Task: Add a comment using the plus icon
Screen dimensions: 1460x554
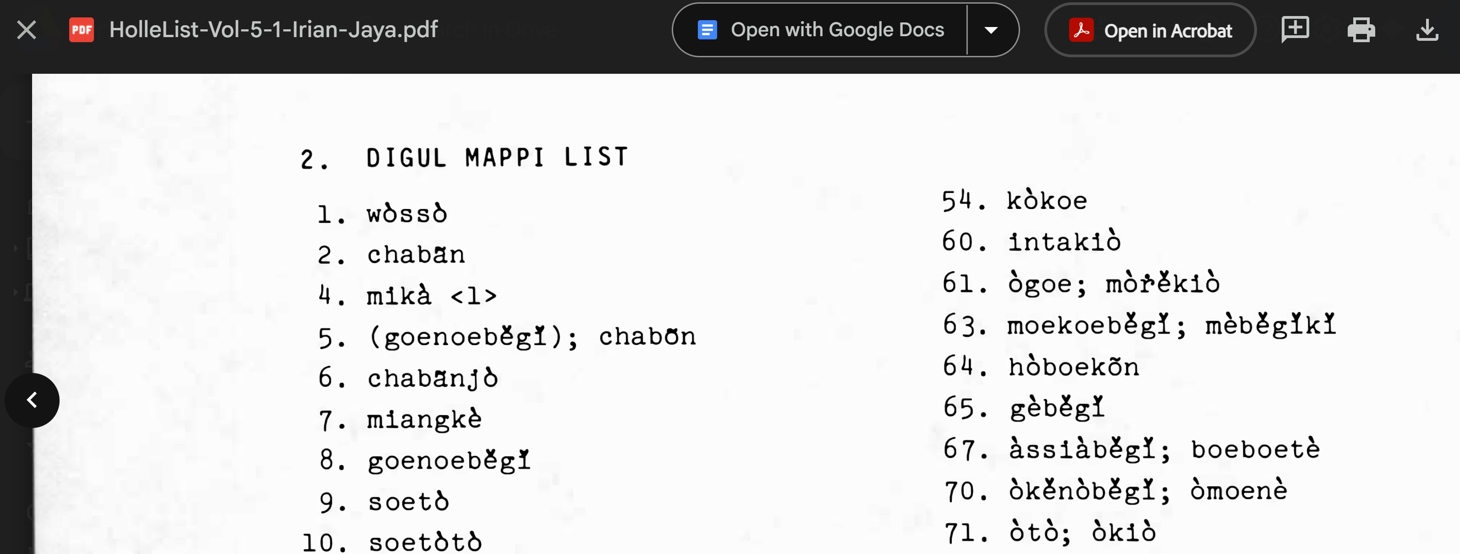Action: [1295, 29]
